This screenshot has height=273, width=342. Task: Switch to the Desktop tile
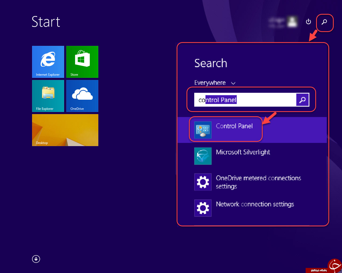pos(65,130)
